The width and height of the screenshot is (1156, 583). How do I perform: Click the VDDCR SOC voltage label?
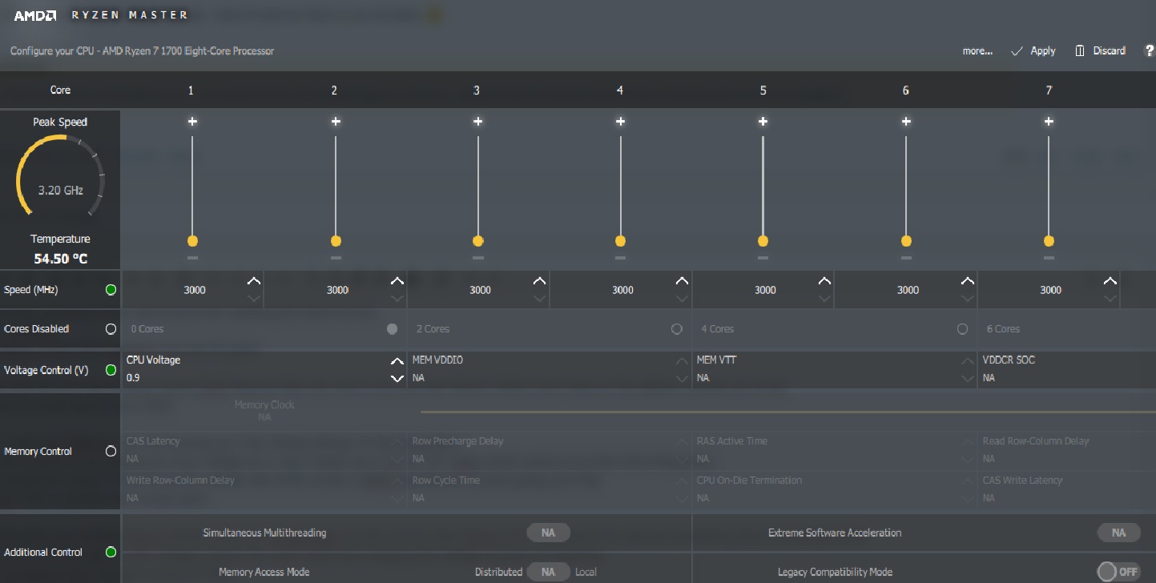[x=1009, y=360]
